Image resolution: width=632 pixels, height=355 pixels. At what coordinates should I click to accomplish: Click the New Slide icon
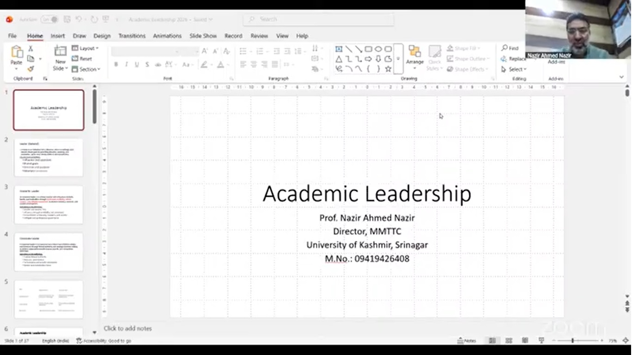tap(60, 53)
